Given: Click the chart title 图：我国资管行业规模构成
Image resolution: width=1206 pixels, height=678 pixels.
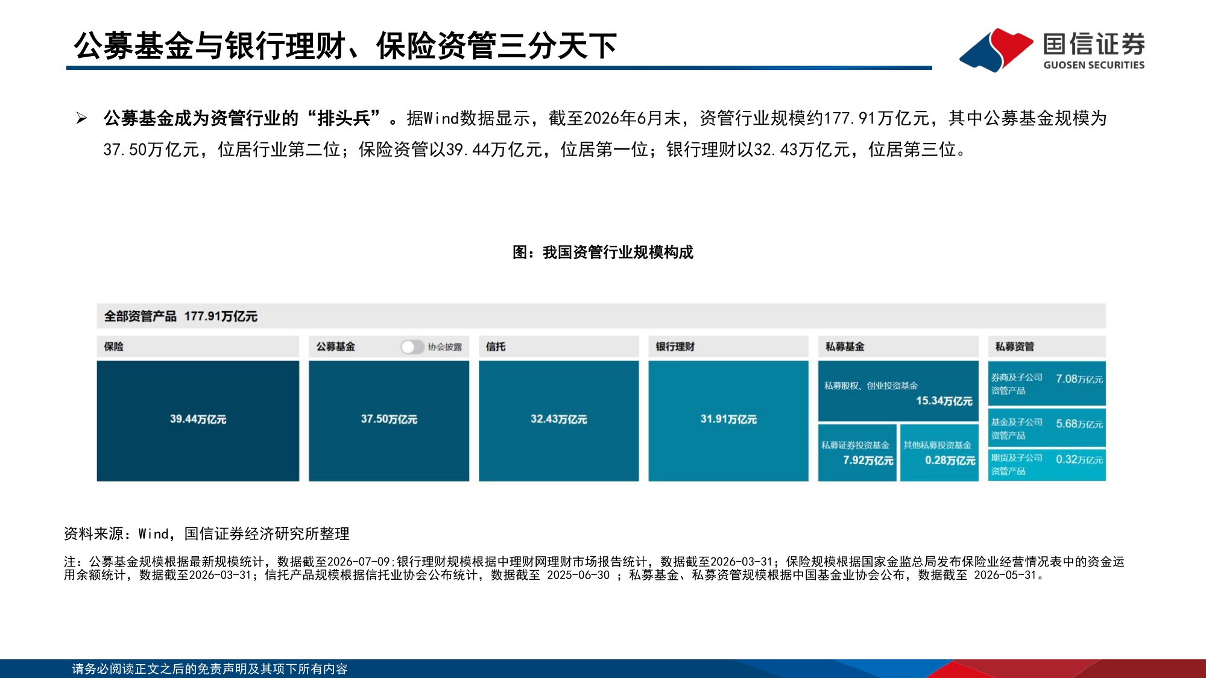Looking at the screenshot, I should coord(603,252).
